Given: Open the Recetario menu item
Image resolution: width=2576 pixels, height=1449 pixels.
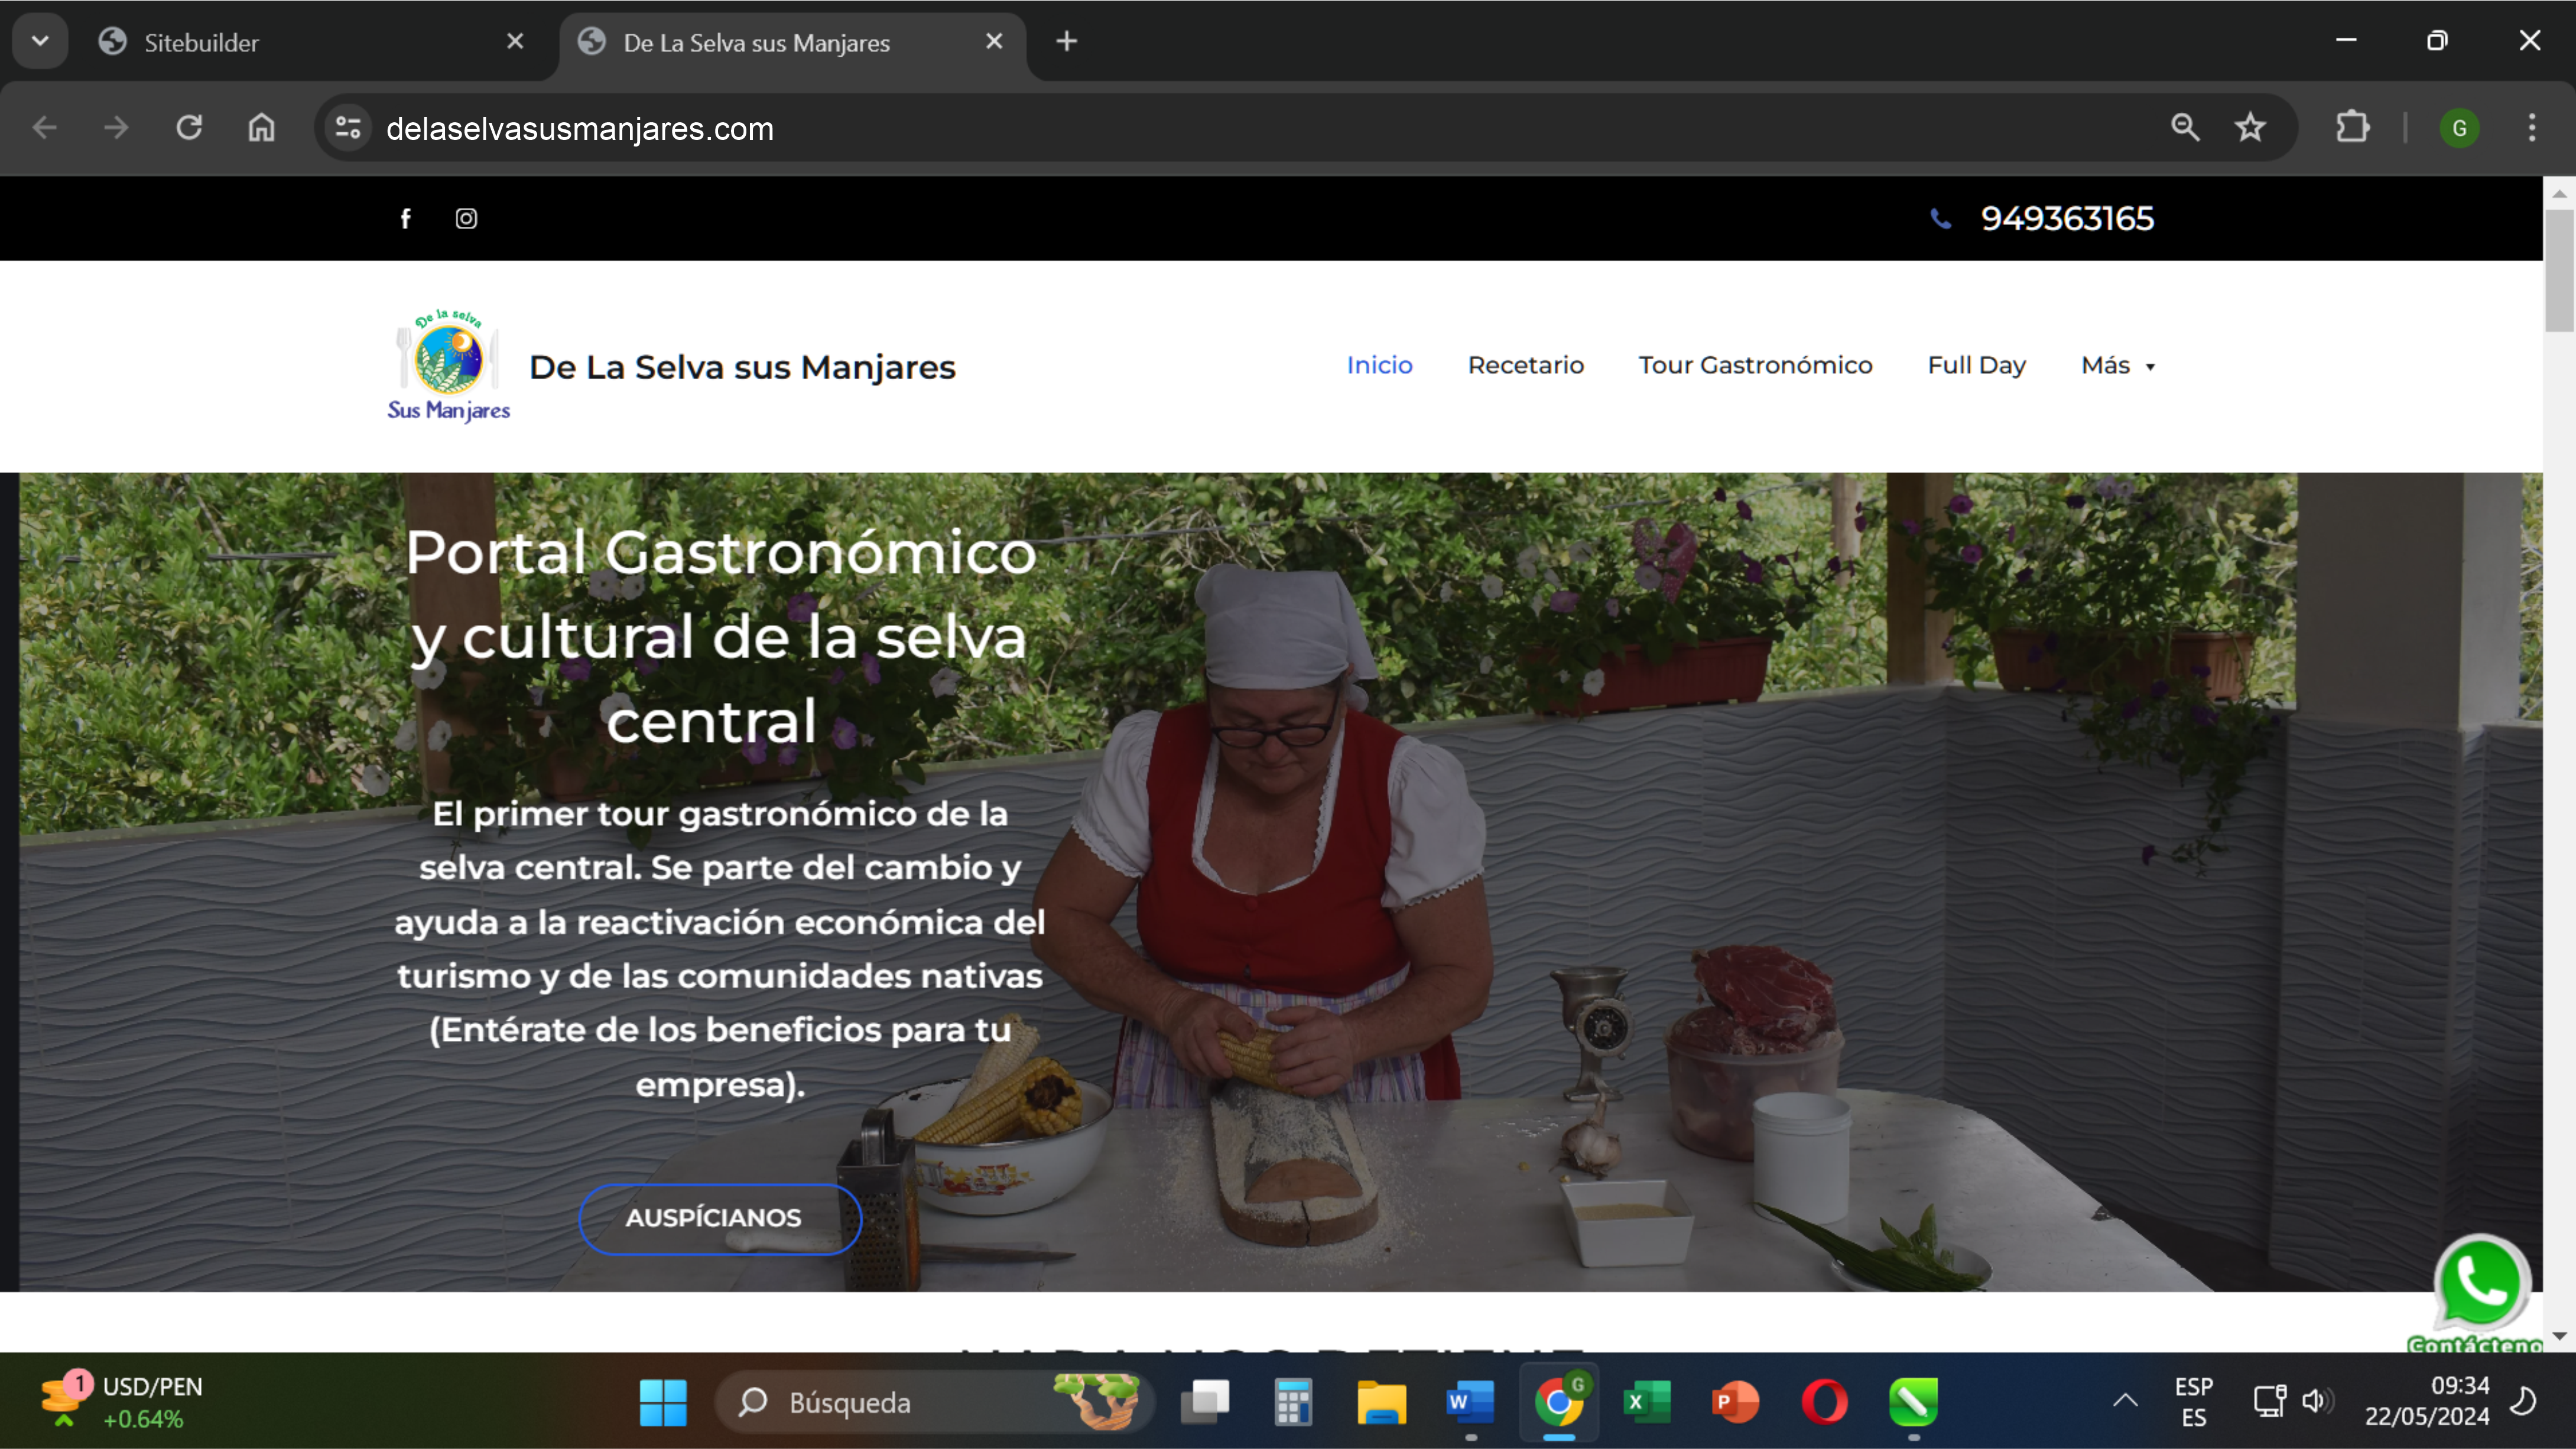Looking at the screenshot, I should click(1525, 364).
